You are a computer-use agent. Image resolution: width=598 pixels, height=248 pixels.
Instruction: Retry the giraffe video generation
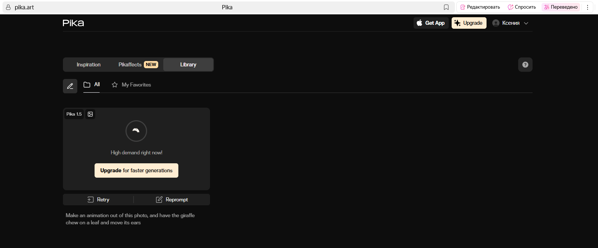tap(99, 200)
